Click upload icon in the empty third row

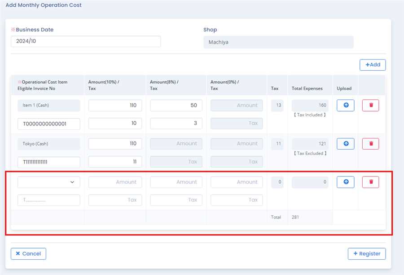point(345,182)
